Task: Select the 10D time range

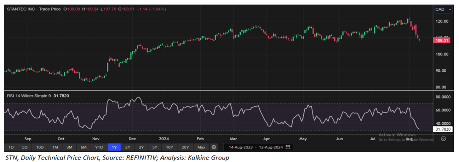Action: (x=40, y=147)
